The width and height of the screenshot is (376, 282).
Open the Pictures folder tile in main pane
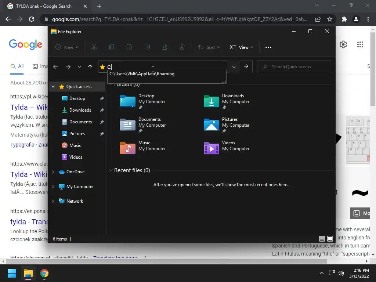click(x=227, y=125)
